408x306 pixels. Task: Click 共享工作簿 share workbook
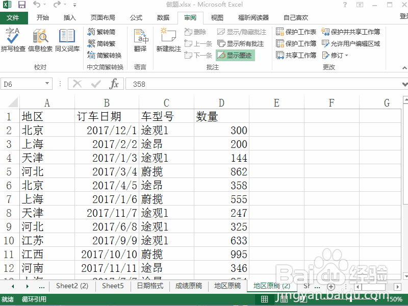tap(296, 55)
